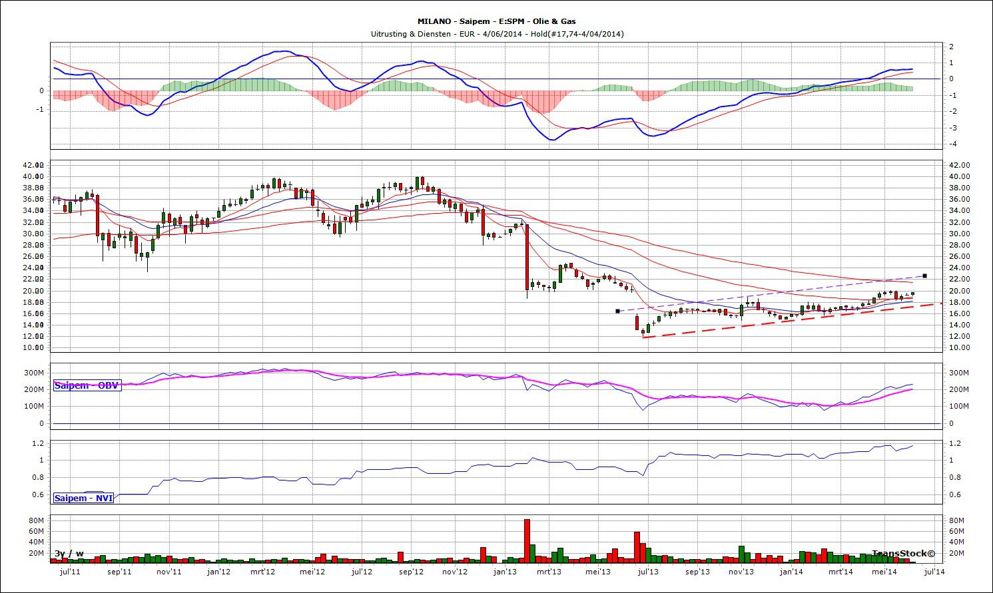993x593 pixels.
Task: Select the 'Saipem - OBV' indicator label
Action: [87, 385]
